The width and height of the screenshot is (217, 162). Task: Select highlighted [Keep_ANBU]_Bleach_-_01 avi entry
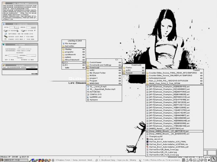tap(174, 131)
